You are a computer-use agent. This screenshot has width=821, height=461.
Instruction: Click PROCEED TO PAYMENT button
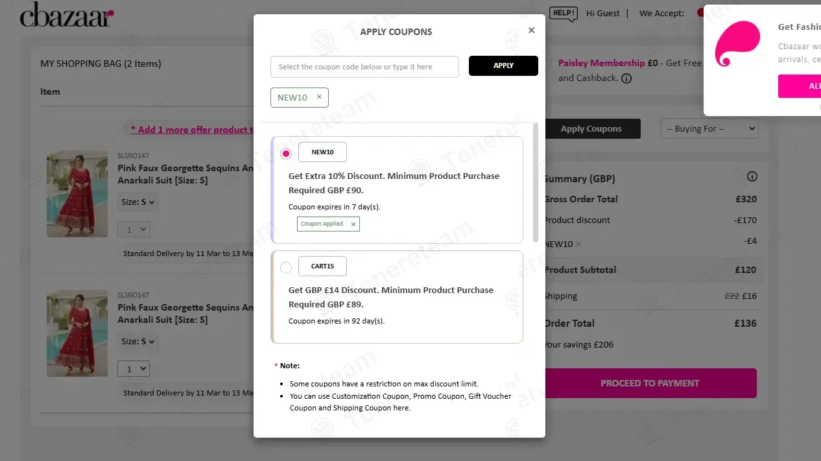650,383
